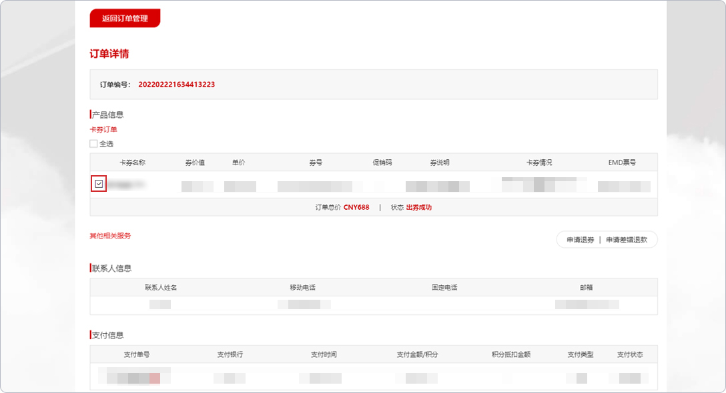
Task: Click the 邮箱 column header
Action: pyautogui.click(x=586, y=288)
